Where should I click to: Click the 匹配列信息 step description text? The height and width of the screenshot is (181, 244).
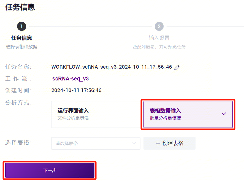click(x=159, y=47)
